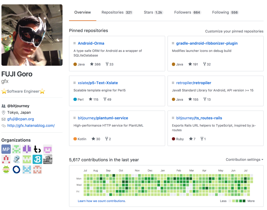The image size is (267, 210).
Task: Open the pink square identicon organization avatar
Action: click(x=48, y=149)
